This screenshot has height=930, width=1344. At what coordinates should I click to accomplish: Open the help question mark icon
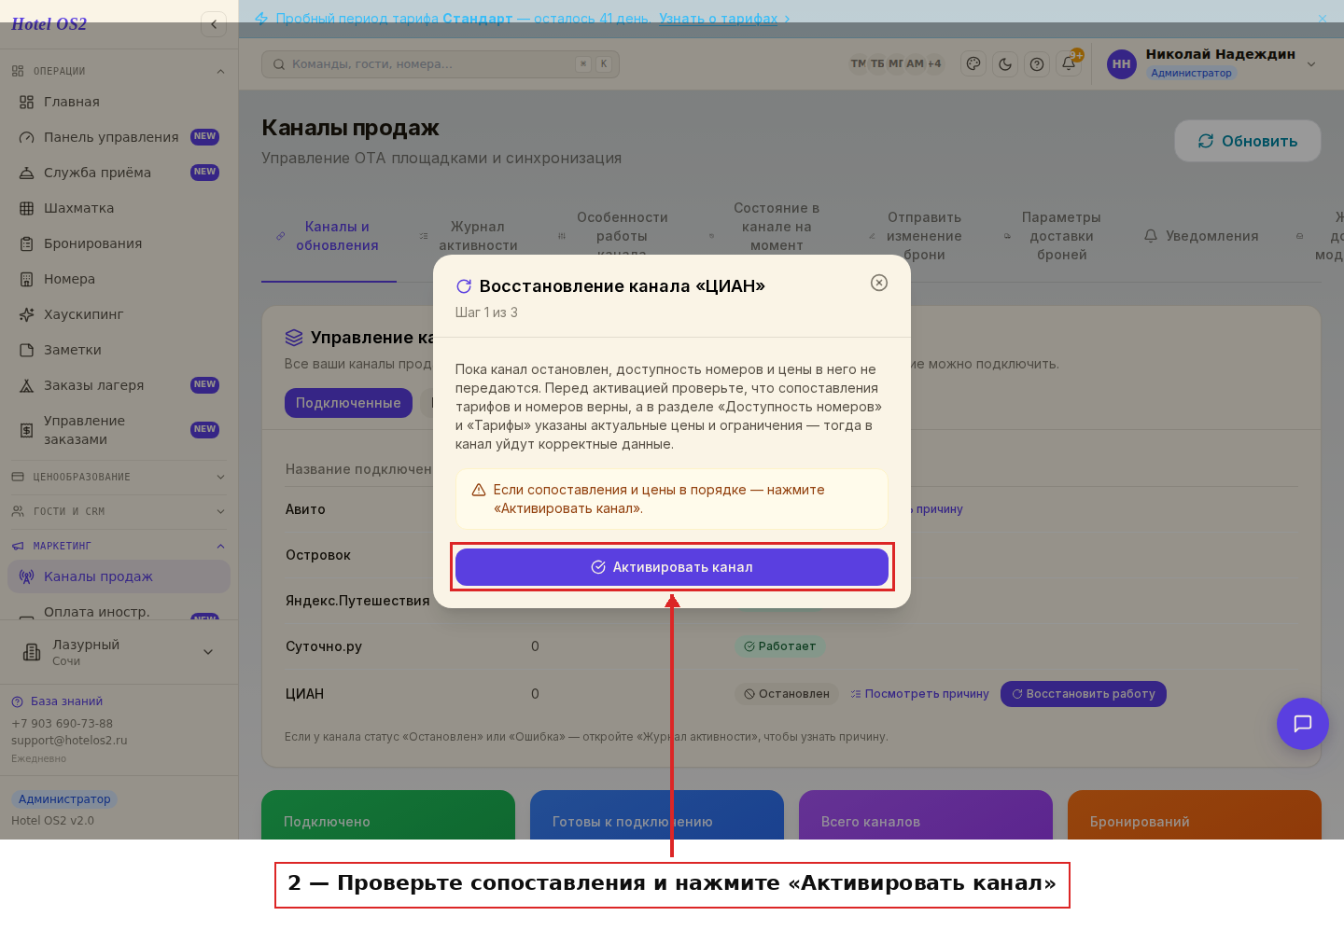tap(1037, 64)
